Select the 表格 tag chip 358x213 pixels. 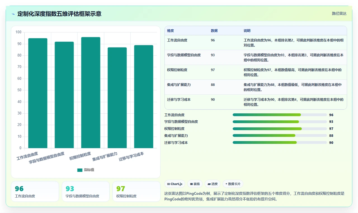tap(195, 184)
